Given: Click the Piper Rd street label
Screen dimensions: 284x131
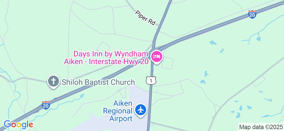Looking at the screenshot, I should [x=146, y=18].
